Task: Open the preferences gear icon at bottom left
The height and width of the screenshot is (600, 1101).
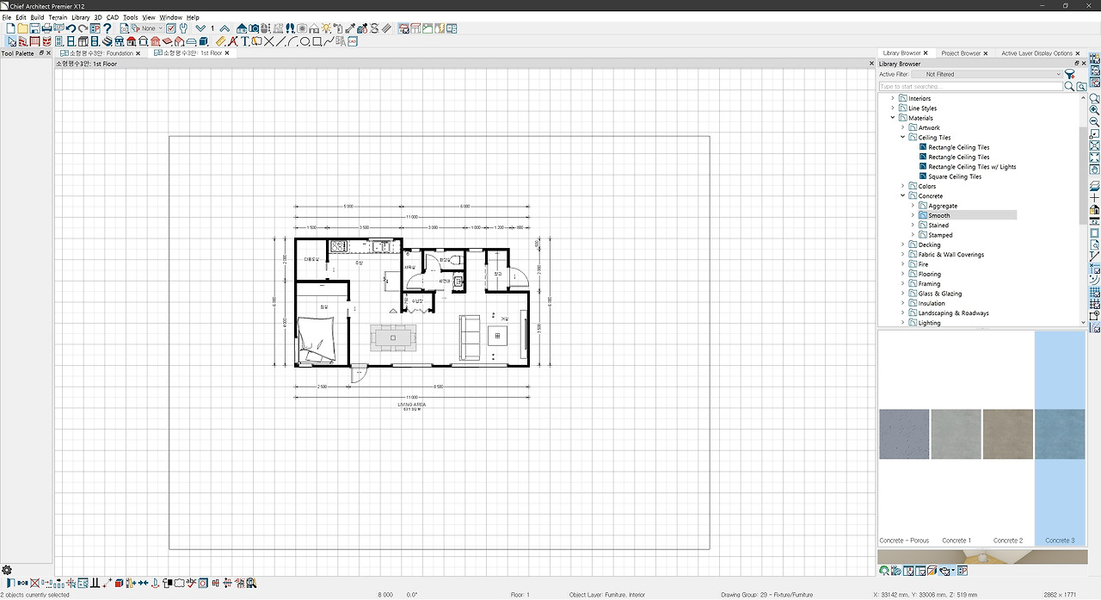Action: [7, 570]
